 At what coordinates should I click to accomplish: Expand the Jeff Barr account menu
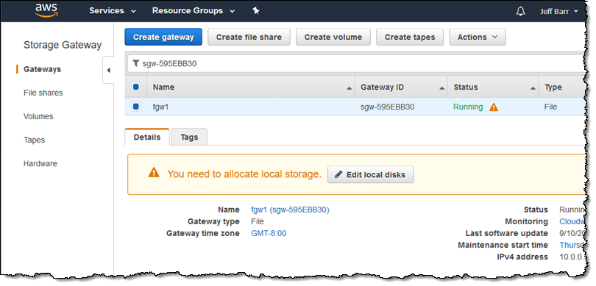click(558, 11)
